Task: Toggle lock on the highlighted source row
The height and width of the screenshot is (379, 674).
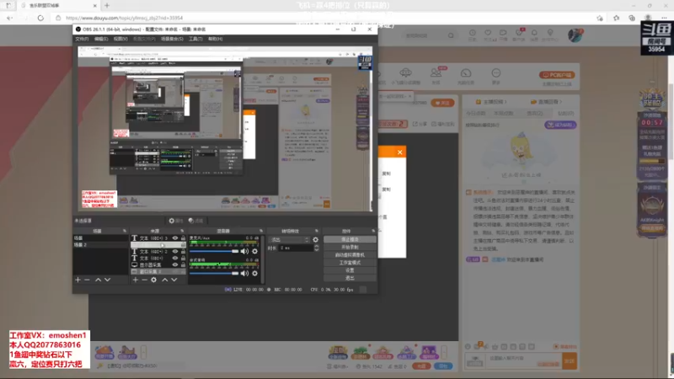Action: 183,244
